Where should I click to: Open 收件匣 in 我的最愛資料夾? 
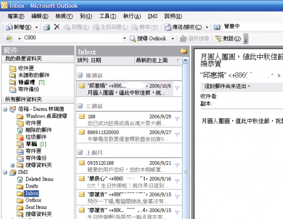pyautogui.click(x=22, y=68)
